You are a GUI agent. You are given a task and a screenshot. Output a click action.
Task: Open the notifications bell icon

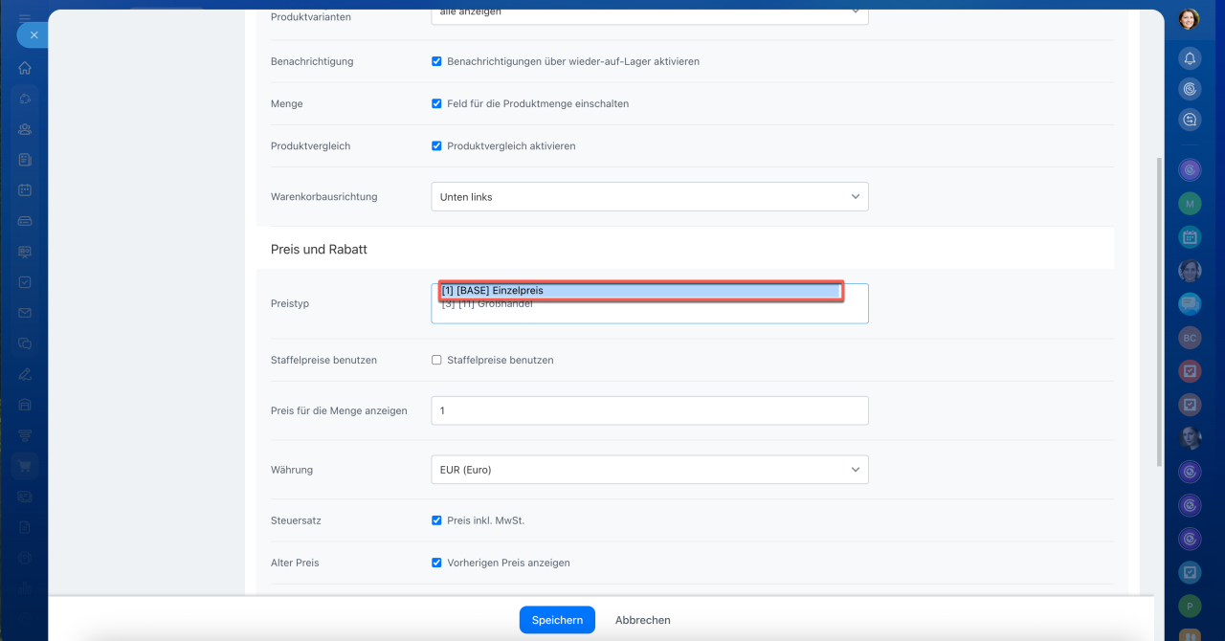pos(1190,58)
